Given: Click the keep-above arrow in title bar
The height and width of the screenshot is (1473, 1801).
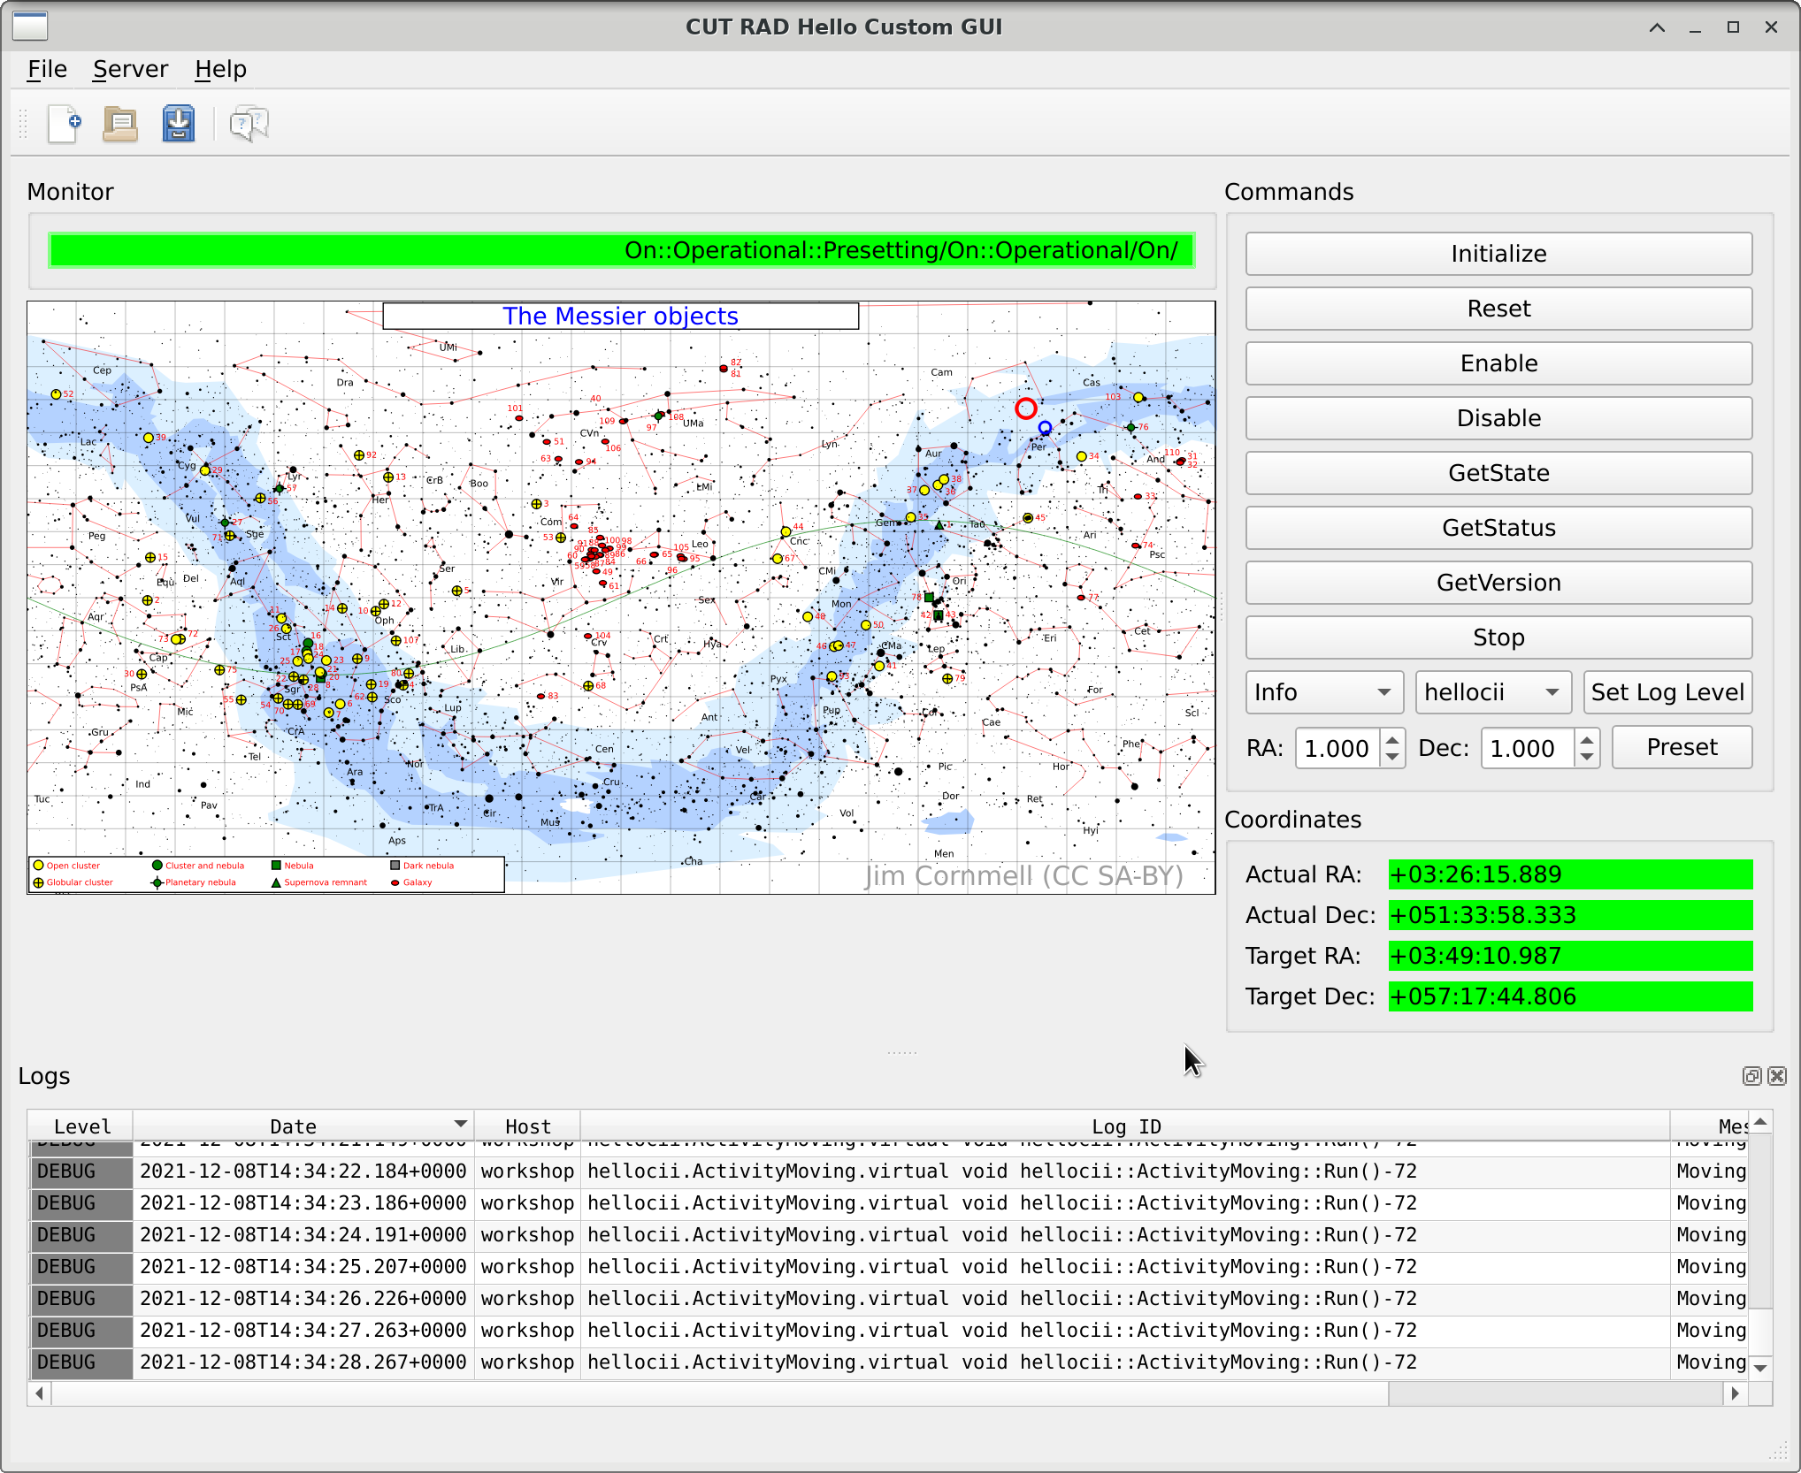Looking at the screenshot, I should coord(1657,27).
